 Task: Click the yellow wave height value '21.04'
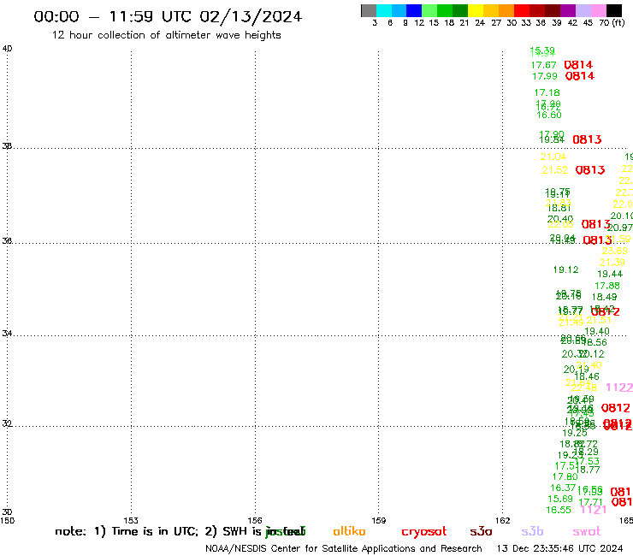553,157
